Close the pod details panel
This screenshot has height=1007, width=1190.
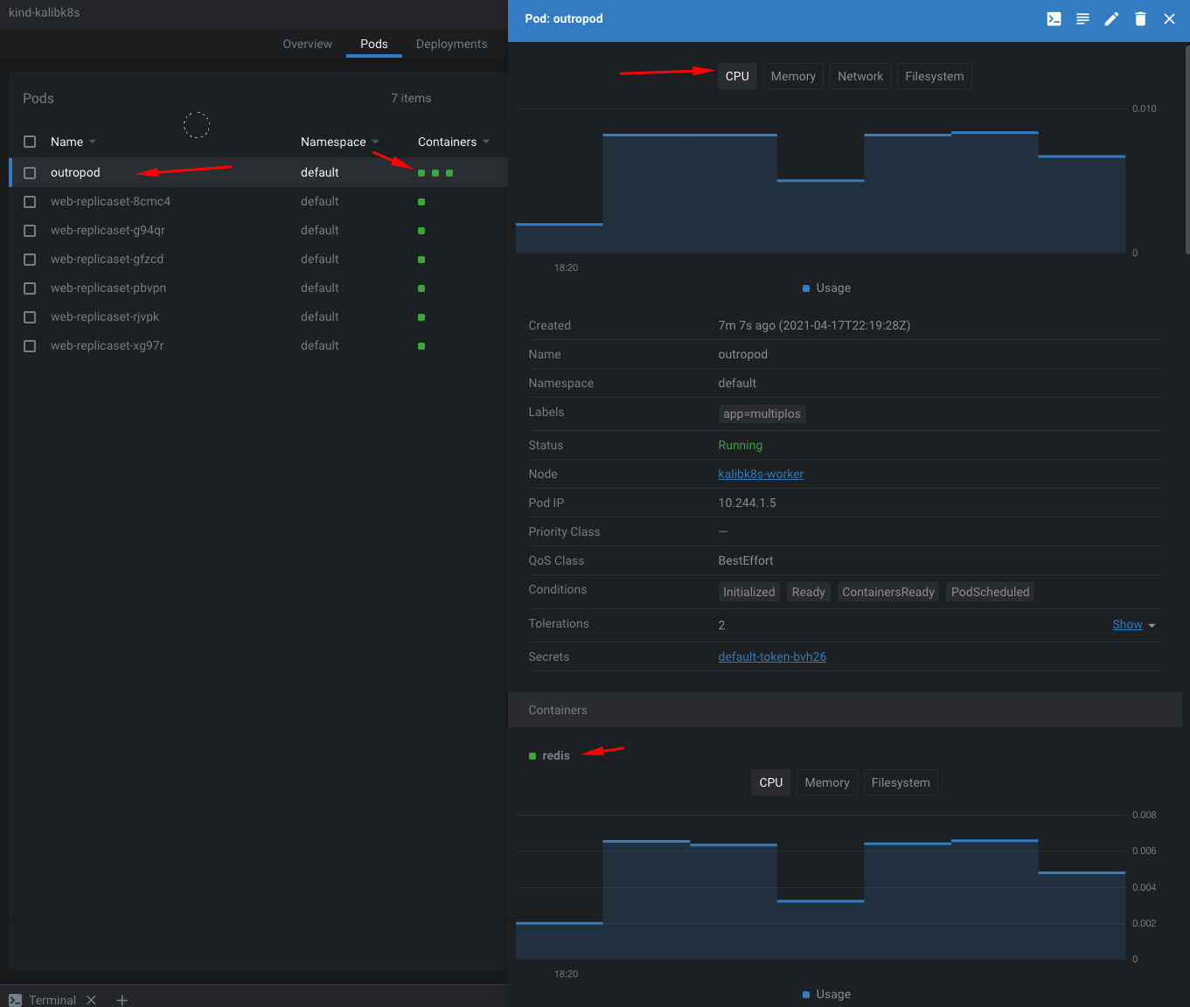pyautogui.click(x=1169, y=19)
